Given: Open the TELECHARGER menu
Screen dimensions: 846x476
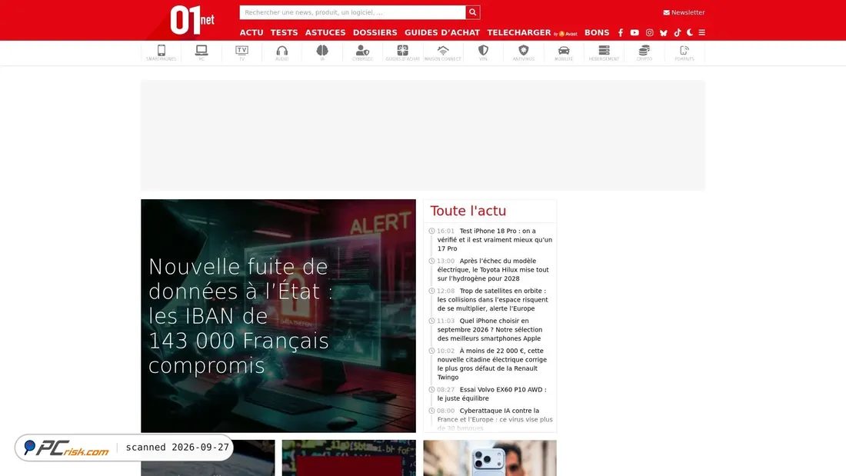Looking at the screenshot, I should (532, 32).
